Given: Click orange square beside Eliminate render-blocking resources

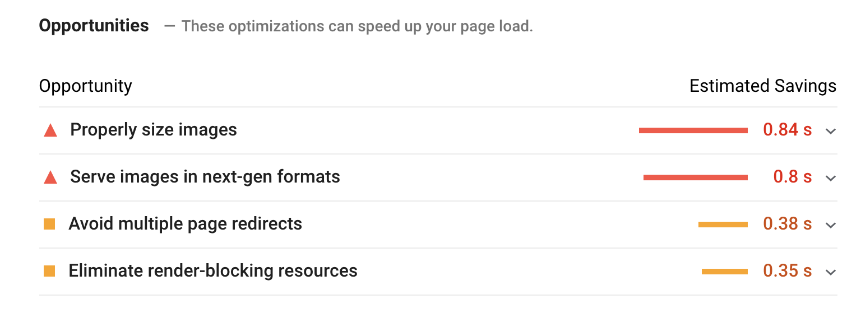Looking at the screenshot, I should tap(49, 272).
